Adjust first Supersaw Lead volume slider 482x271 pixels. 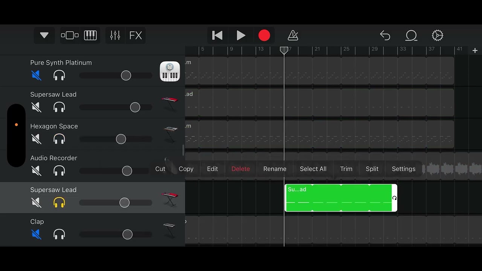[x=135, y=107]
